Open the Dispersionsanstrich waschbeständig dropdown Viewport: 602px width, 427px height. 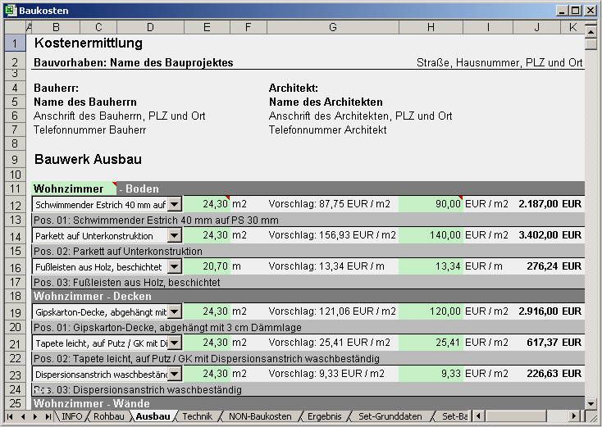(175, 374)
